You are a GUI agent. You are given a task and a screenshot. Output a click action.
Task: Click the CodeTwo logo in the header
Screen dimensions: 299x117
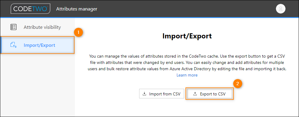point(31,9)
